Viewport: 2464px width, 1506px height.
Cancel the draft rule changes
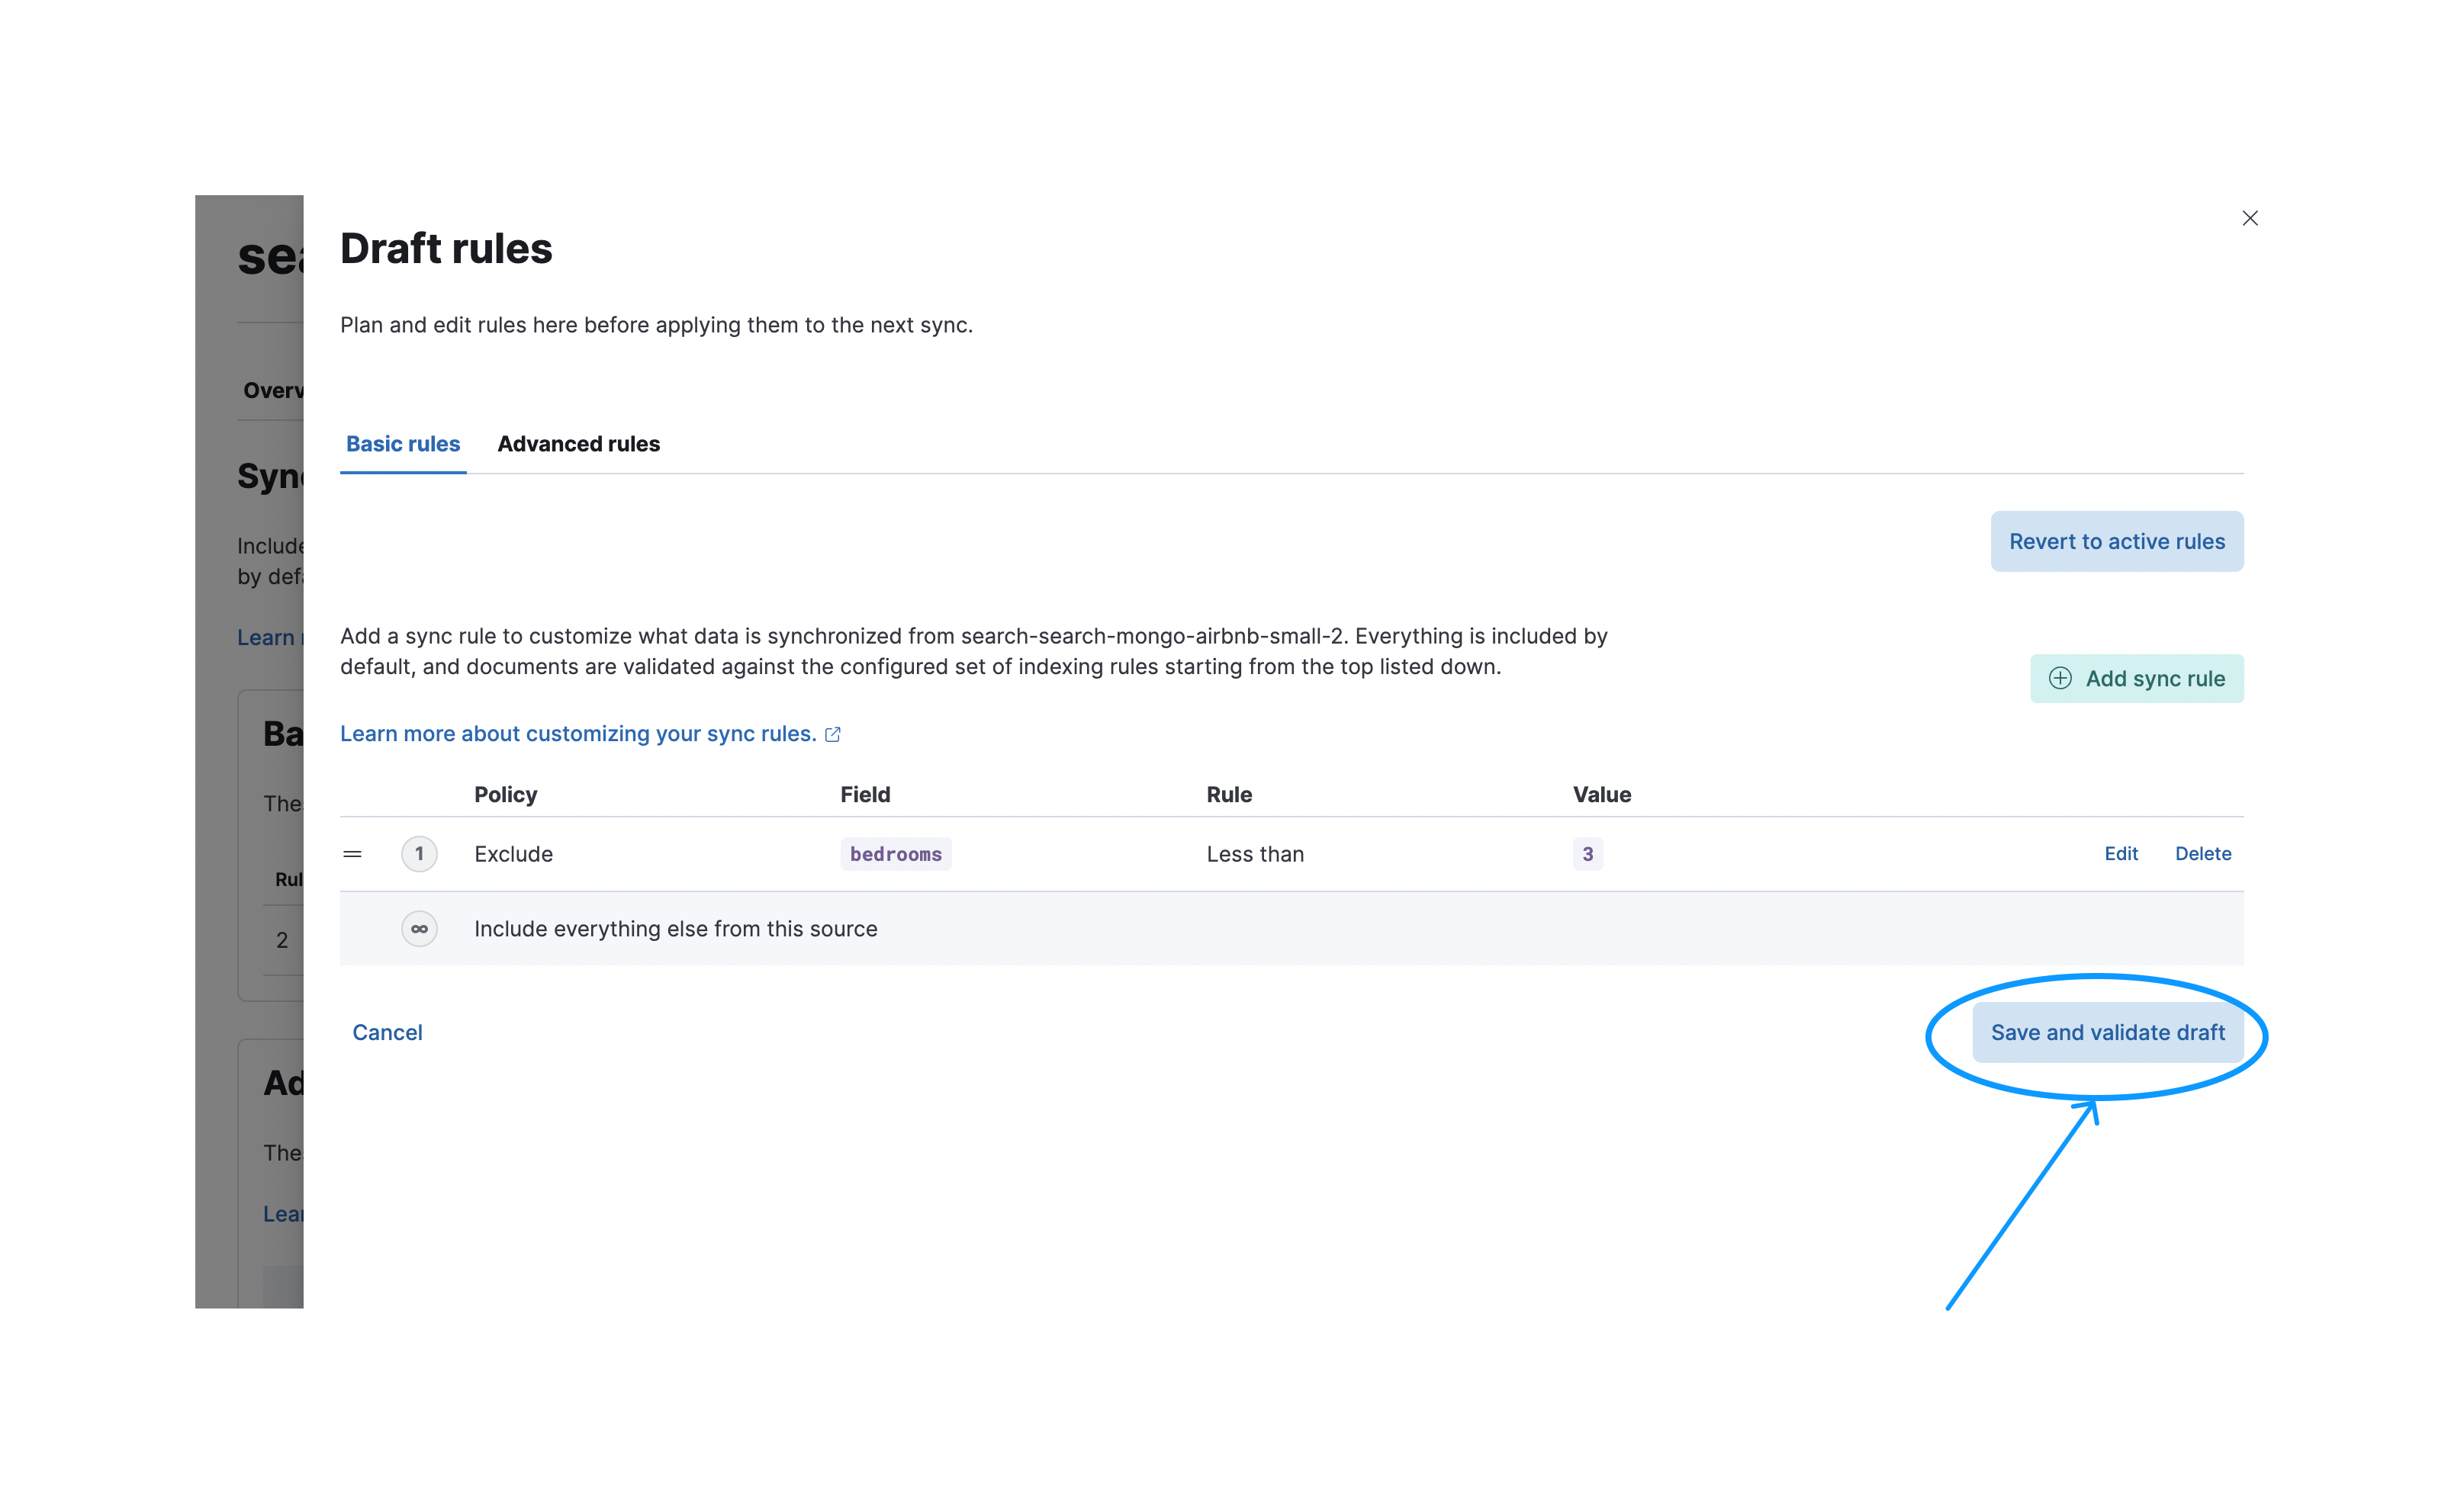[387, 1031]
